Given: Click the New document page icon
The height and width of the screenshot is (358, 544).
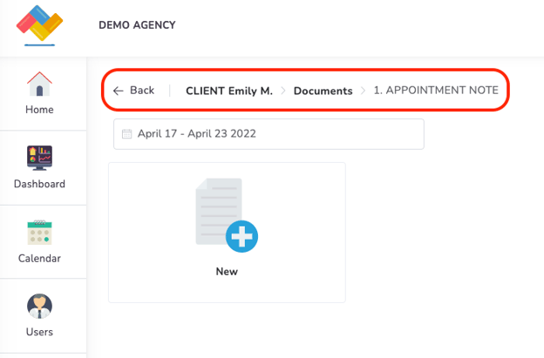Looking at the screenshot, I should [x=218, y=212].
